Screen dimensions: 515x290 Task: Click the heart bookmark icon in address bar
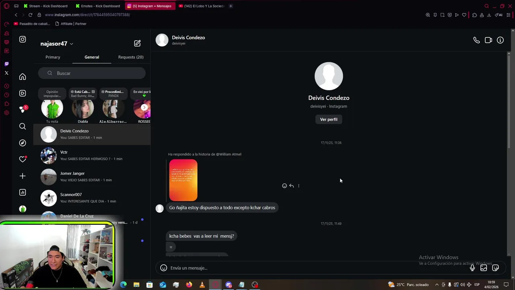[464, 15]
